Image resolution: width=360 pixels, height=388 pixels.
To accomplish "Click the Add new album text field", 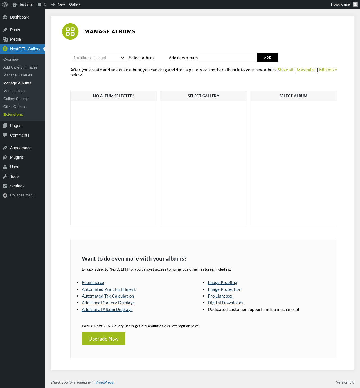I will 228,58.
